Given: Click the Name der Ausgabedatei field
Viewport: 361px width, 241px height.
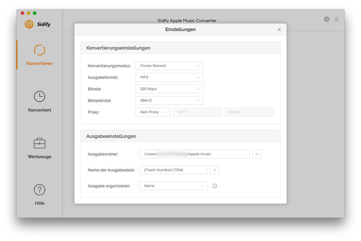Looking at the screenshot, I should click(173, 170).
